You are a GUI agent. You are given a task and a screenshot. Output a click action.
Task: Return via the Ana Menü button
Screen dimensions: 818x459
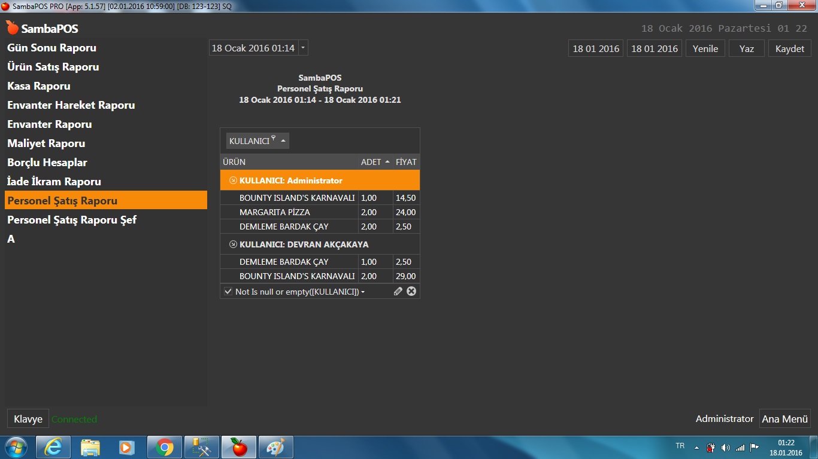784,419
